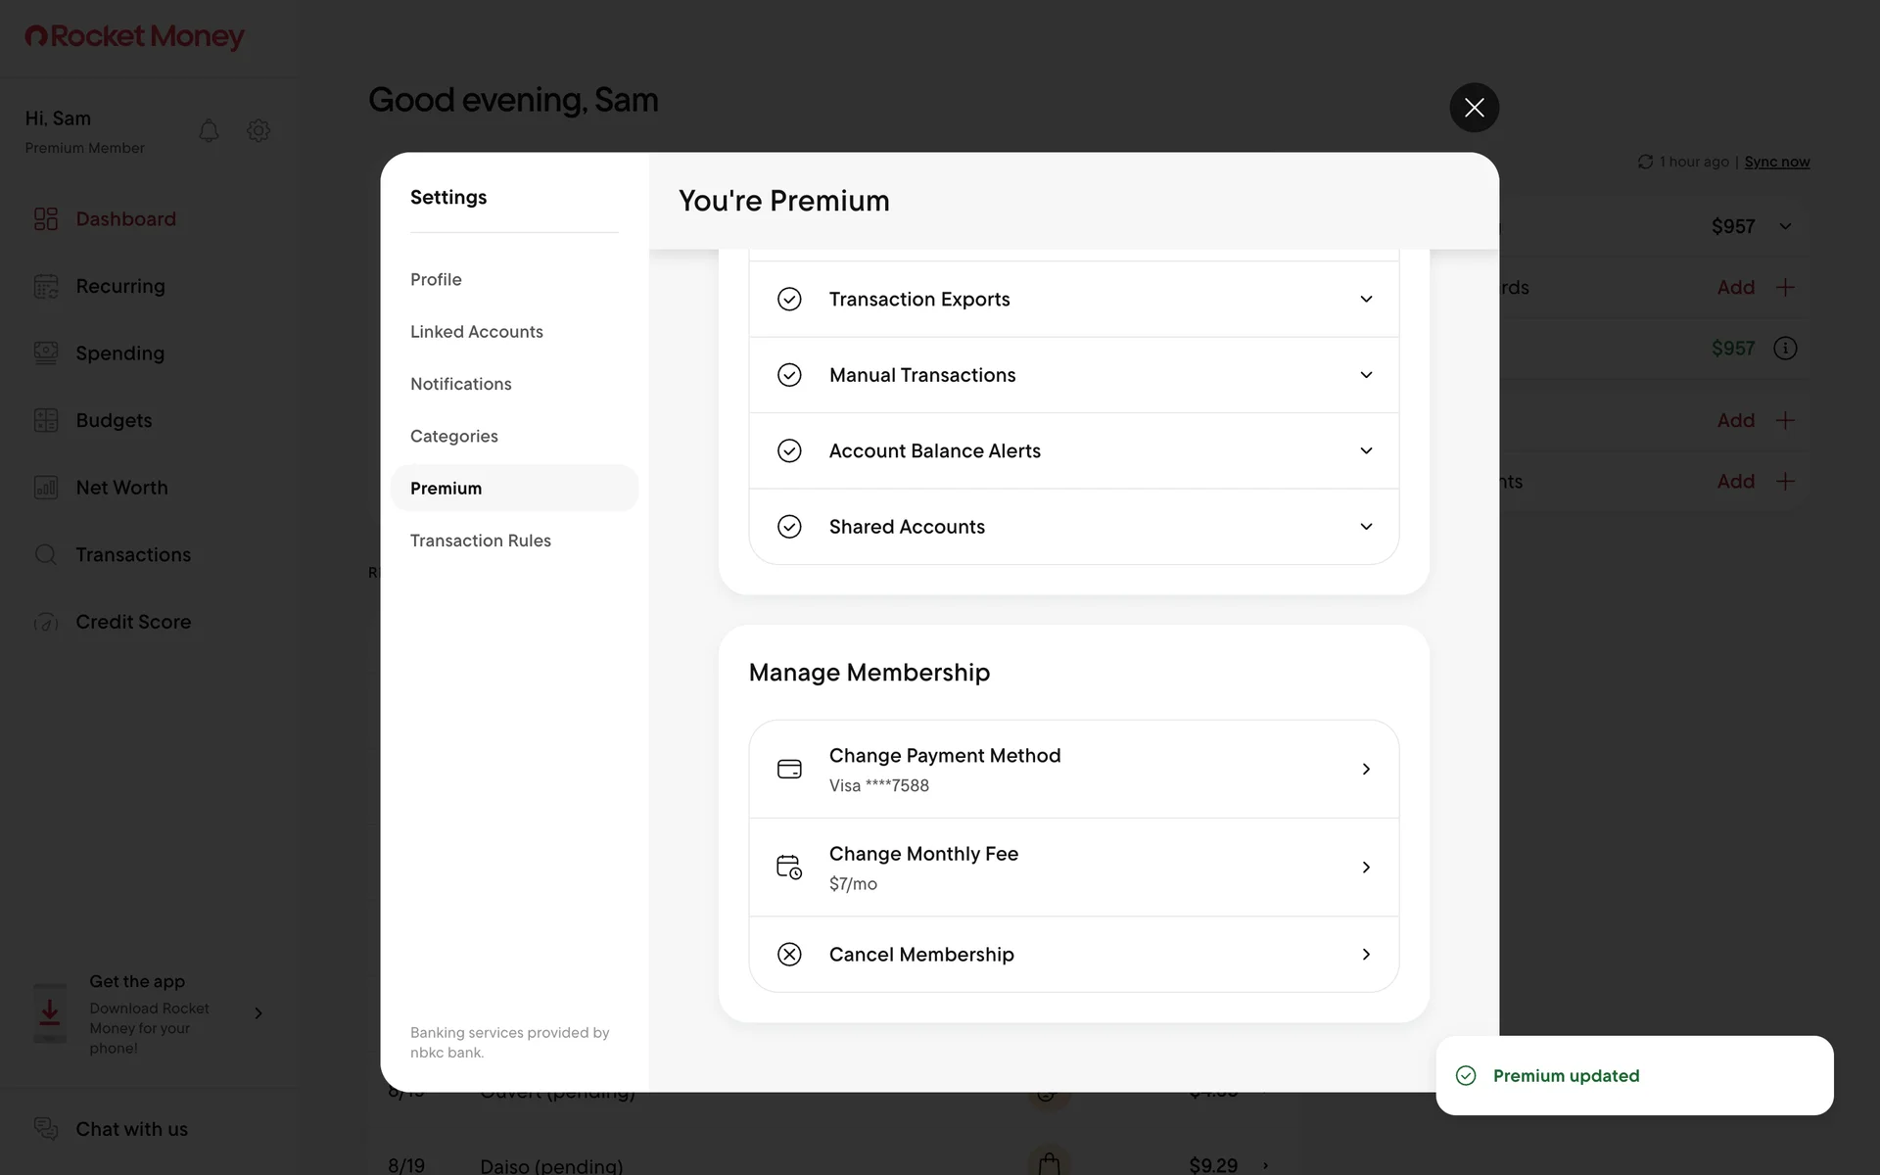Click the checkmark circle beside Transaction Exports
This screenshot has width=1880, height=1175.
tap(789, 300)
